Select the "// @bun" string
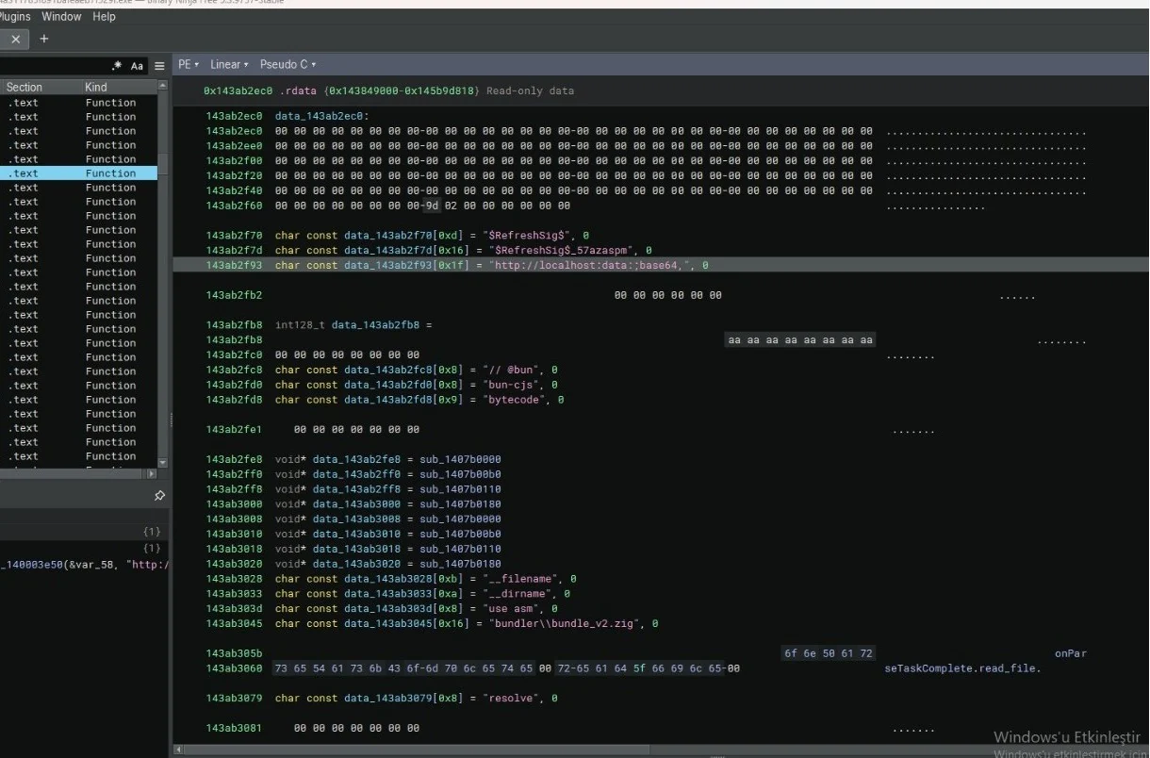Screen dimensions: 1150x758 tap(512, 371)
